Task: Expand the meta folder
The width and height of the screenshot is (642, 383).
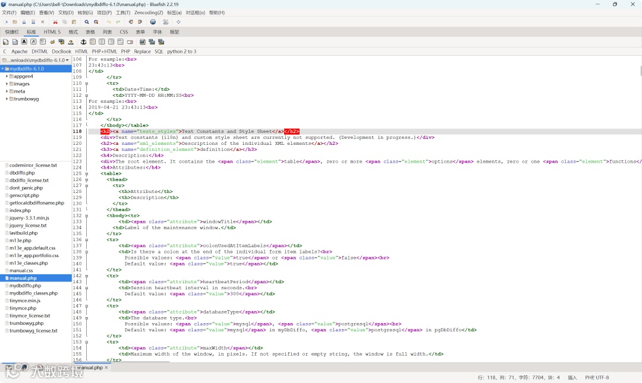Action: (7, 91)
